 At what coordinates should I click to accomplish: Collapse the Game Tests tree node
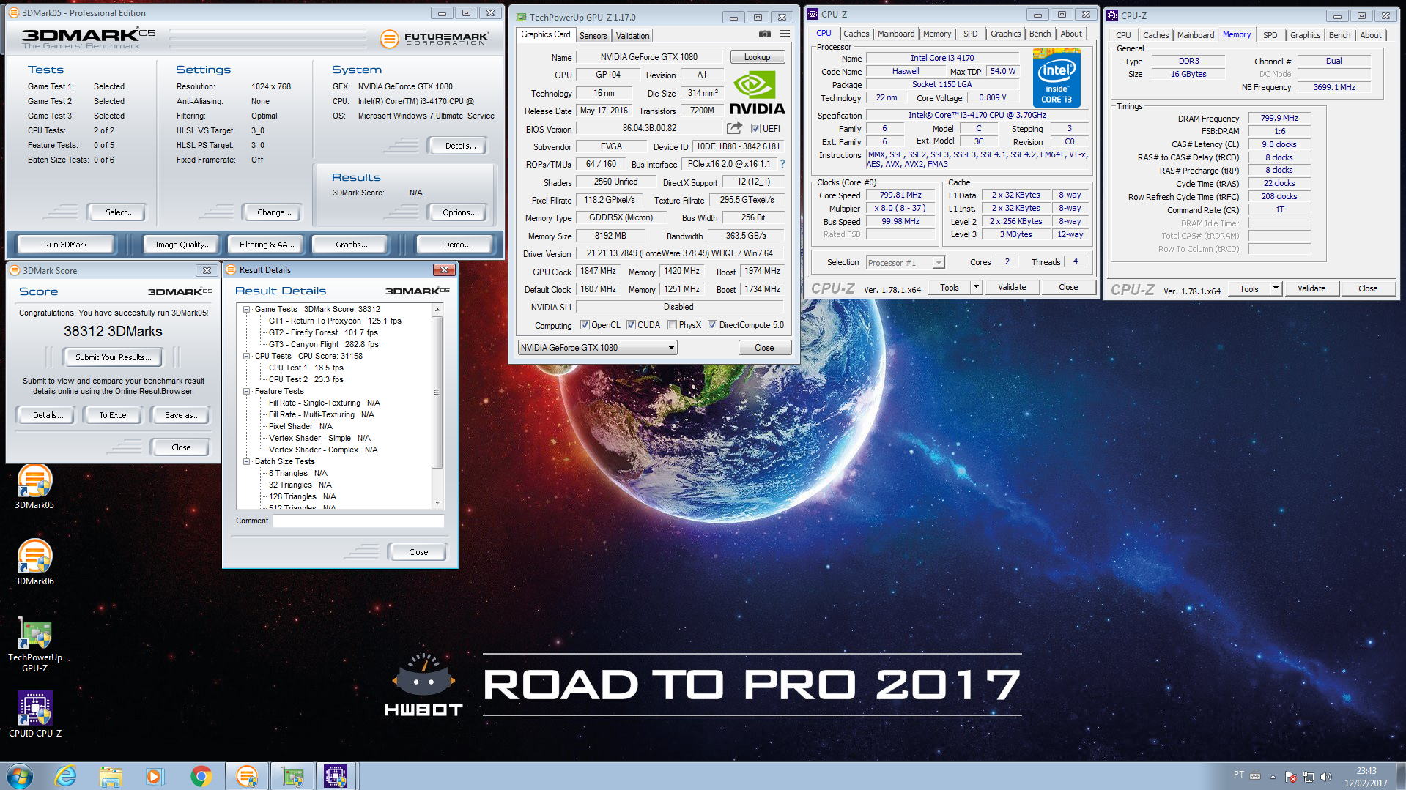[x=247, y=309]
